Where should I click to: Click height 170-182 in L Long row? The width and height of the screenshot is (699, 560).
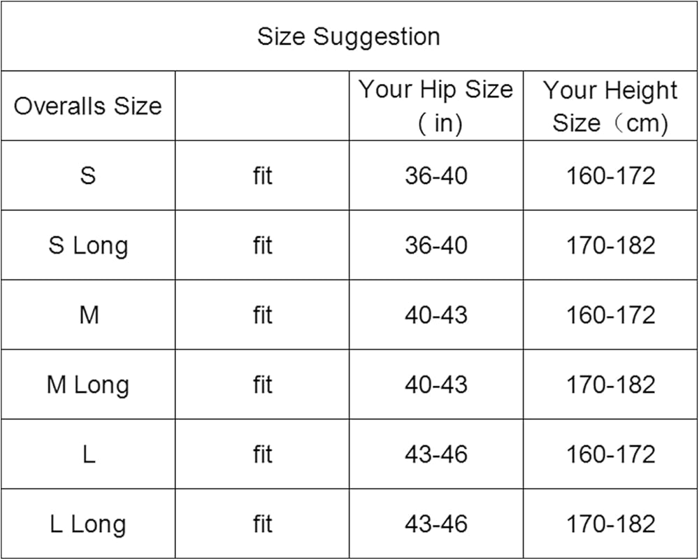click(610, 524)
